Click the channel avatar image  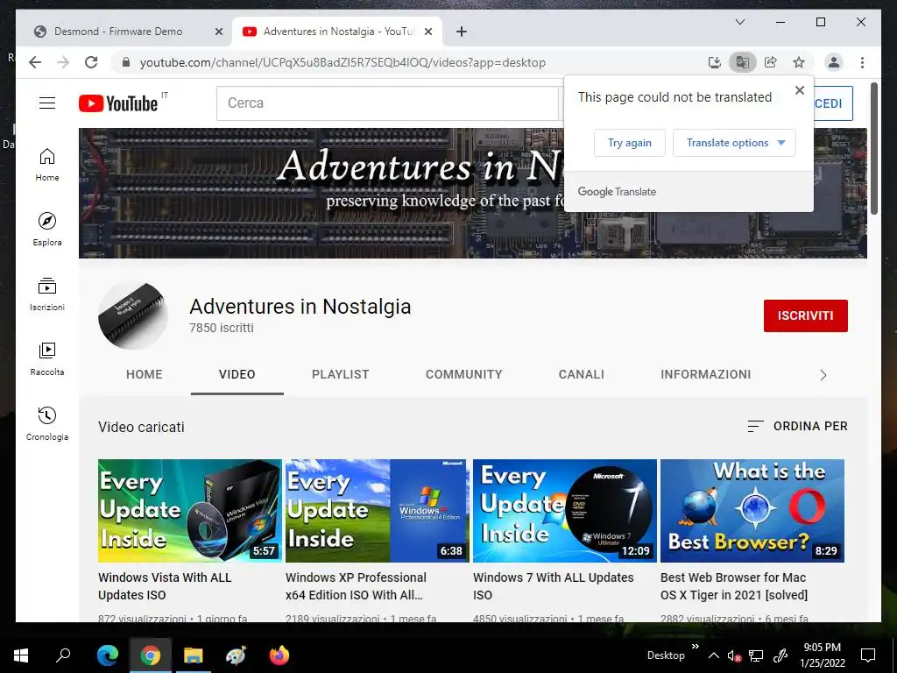(x=133, y=315)
